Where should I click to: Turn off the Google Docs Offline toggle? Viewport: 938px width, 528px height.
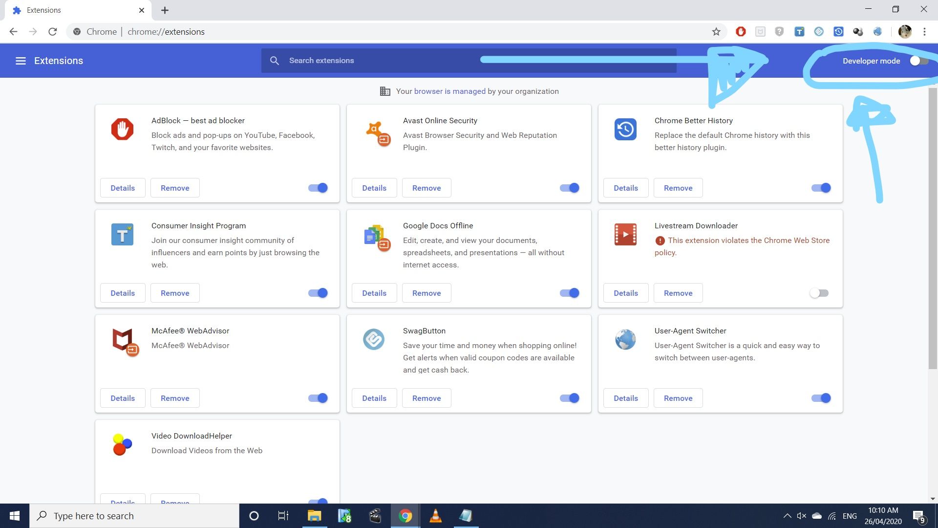pyautogui.click(x=570, y=293)
